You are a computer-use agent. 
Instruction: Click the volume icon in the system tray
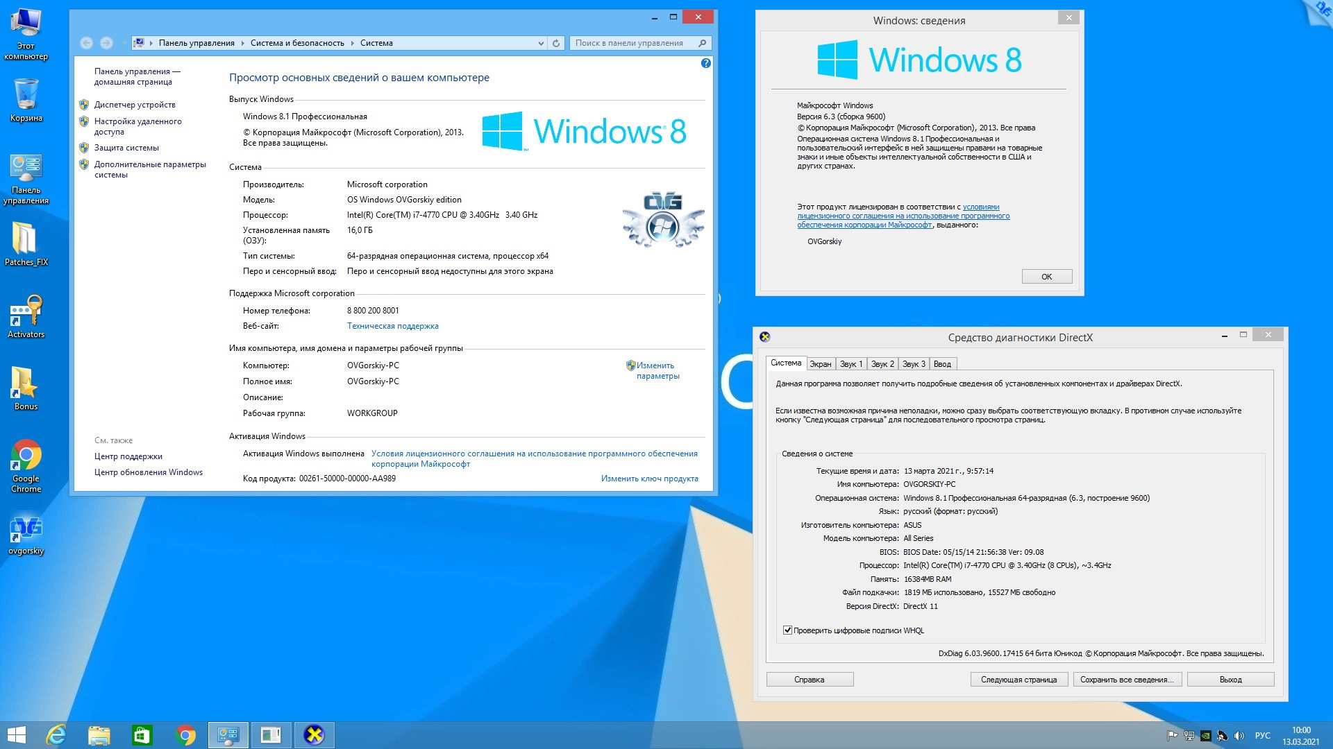click(x=1239, y=736)
